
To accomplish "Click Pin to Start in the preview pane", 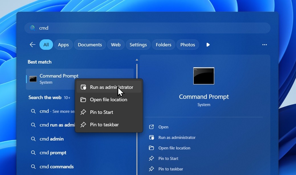I will [168, 159].
